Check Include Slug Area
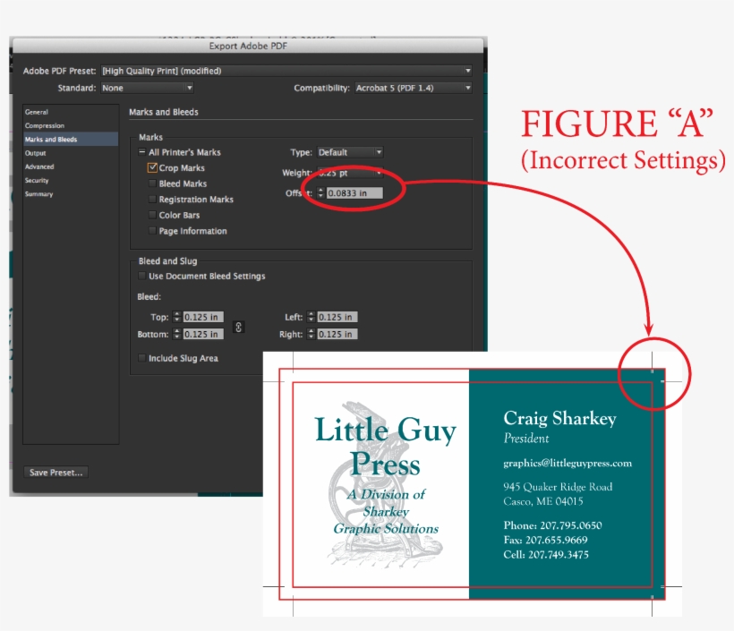The width and height of the screenshot is (734, 631). point(141,358)
